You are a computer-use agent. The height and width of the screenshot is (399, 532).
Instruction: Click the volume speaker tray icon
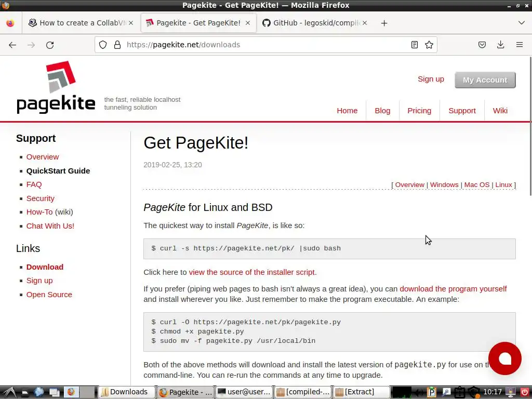419,393
